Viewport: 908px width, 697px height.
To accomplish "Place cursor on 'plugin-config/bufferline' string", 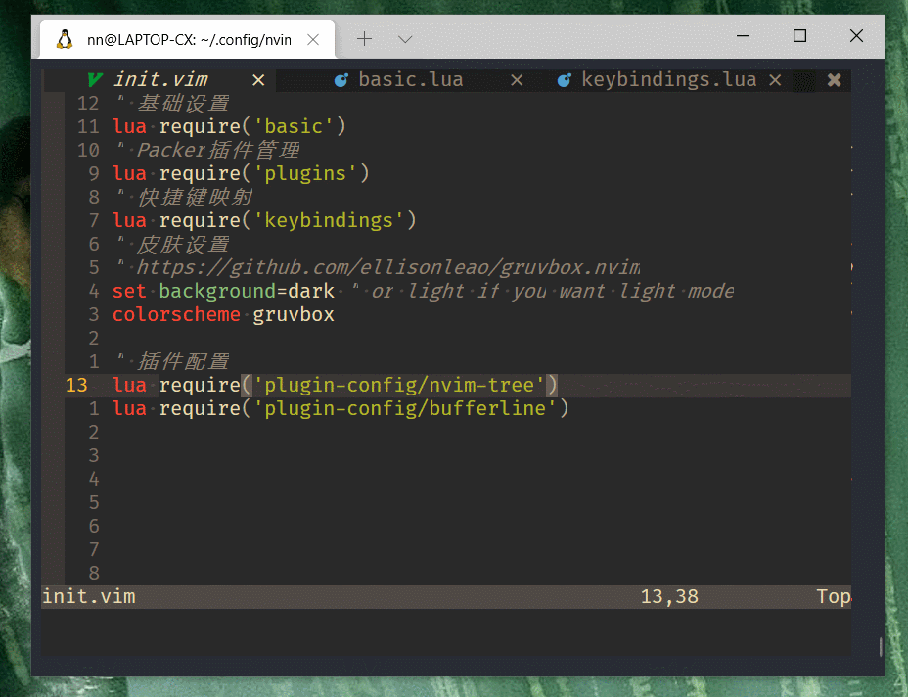I will (x=405, y=408).
